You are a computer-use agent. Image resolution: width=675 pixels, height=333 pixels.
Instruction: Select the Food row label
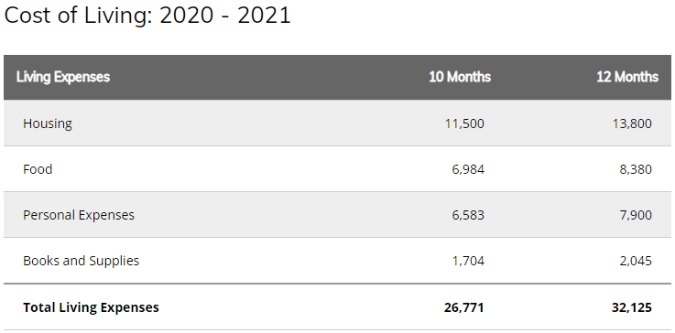[x=38, y=169]
